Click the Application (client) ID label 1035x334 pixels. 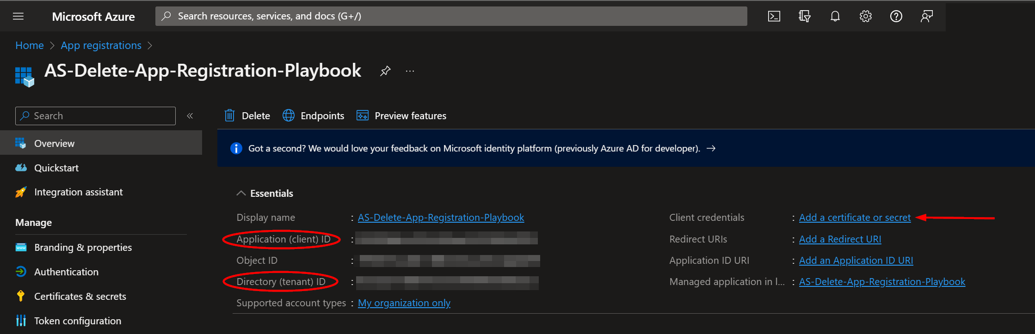283,239
